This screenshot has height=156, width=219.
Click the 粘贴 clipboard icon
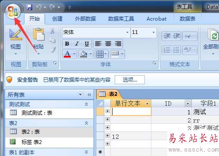click(x=38, y=34)
